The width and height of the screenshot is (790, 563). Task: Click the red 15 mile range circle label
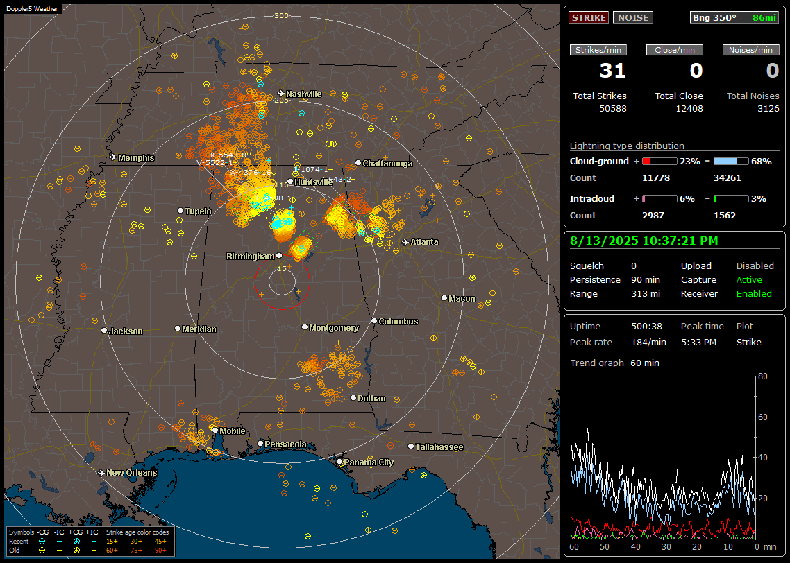282,268
